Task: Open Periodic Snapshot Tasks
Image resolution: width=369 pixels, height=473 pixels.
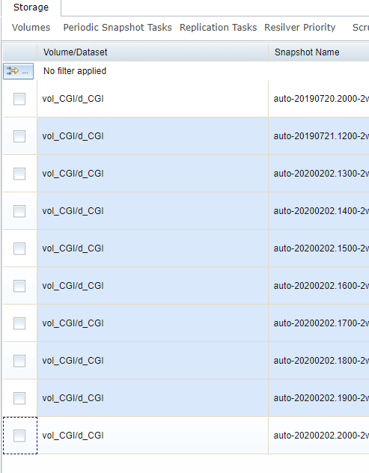Action: tap(118, 28)
